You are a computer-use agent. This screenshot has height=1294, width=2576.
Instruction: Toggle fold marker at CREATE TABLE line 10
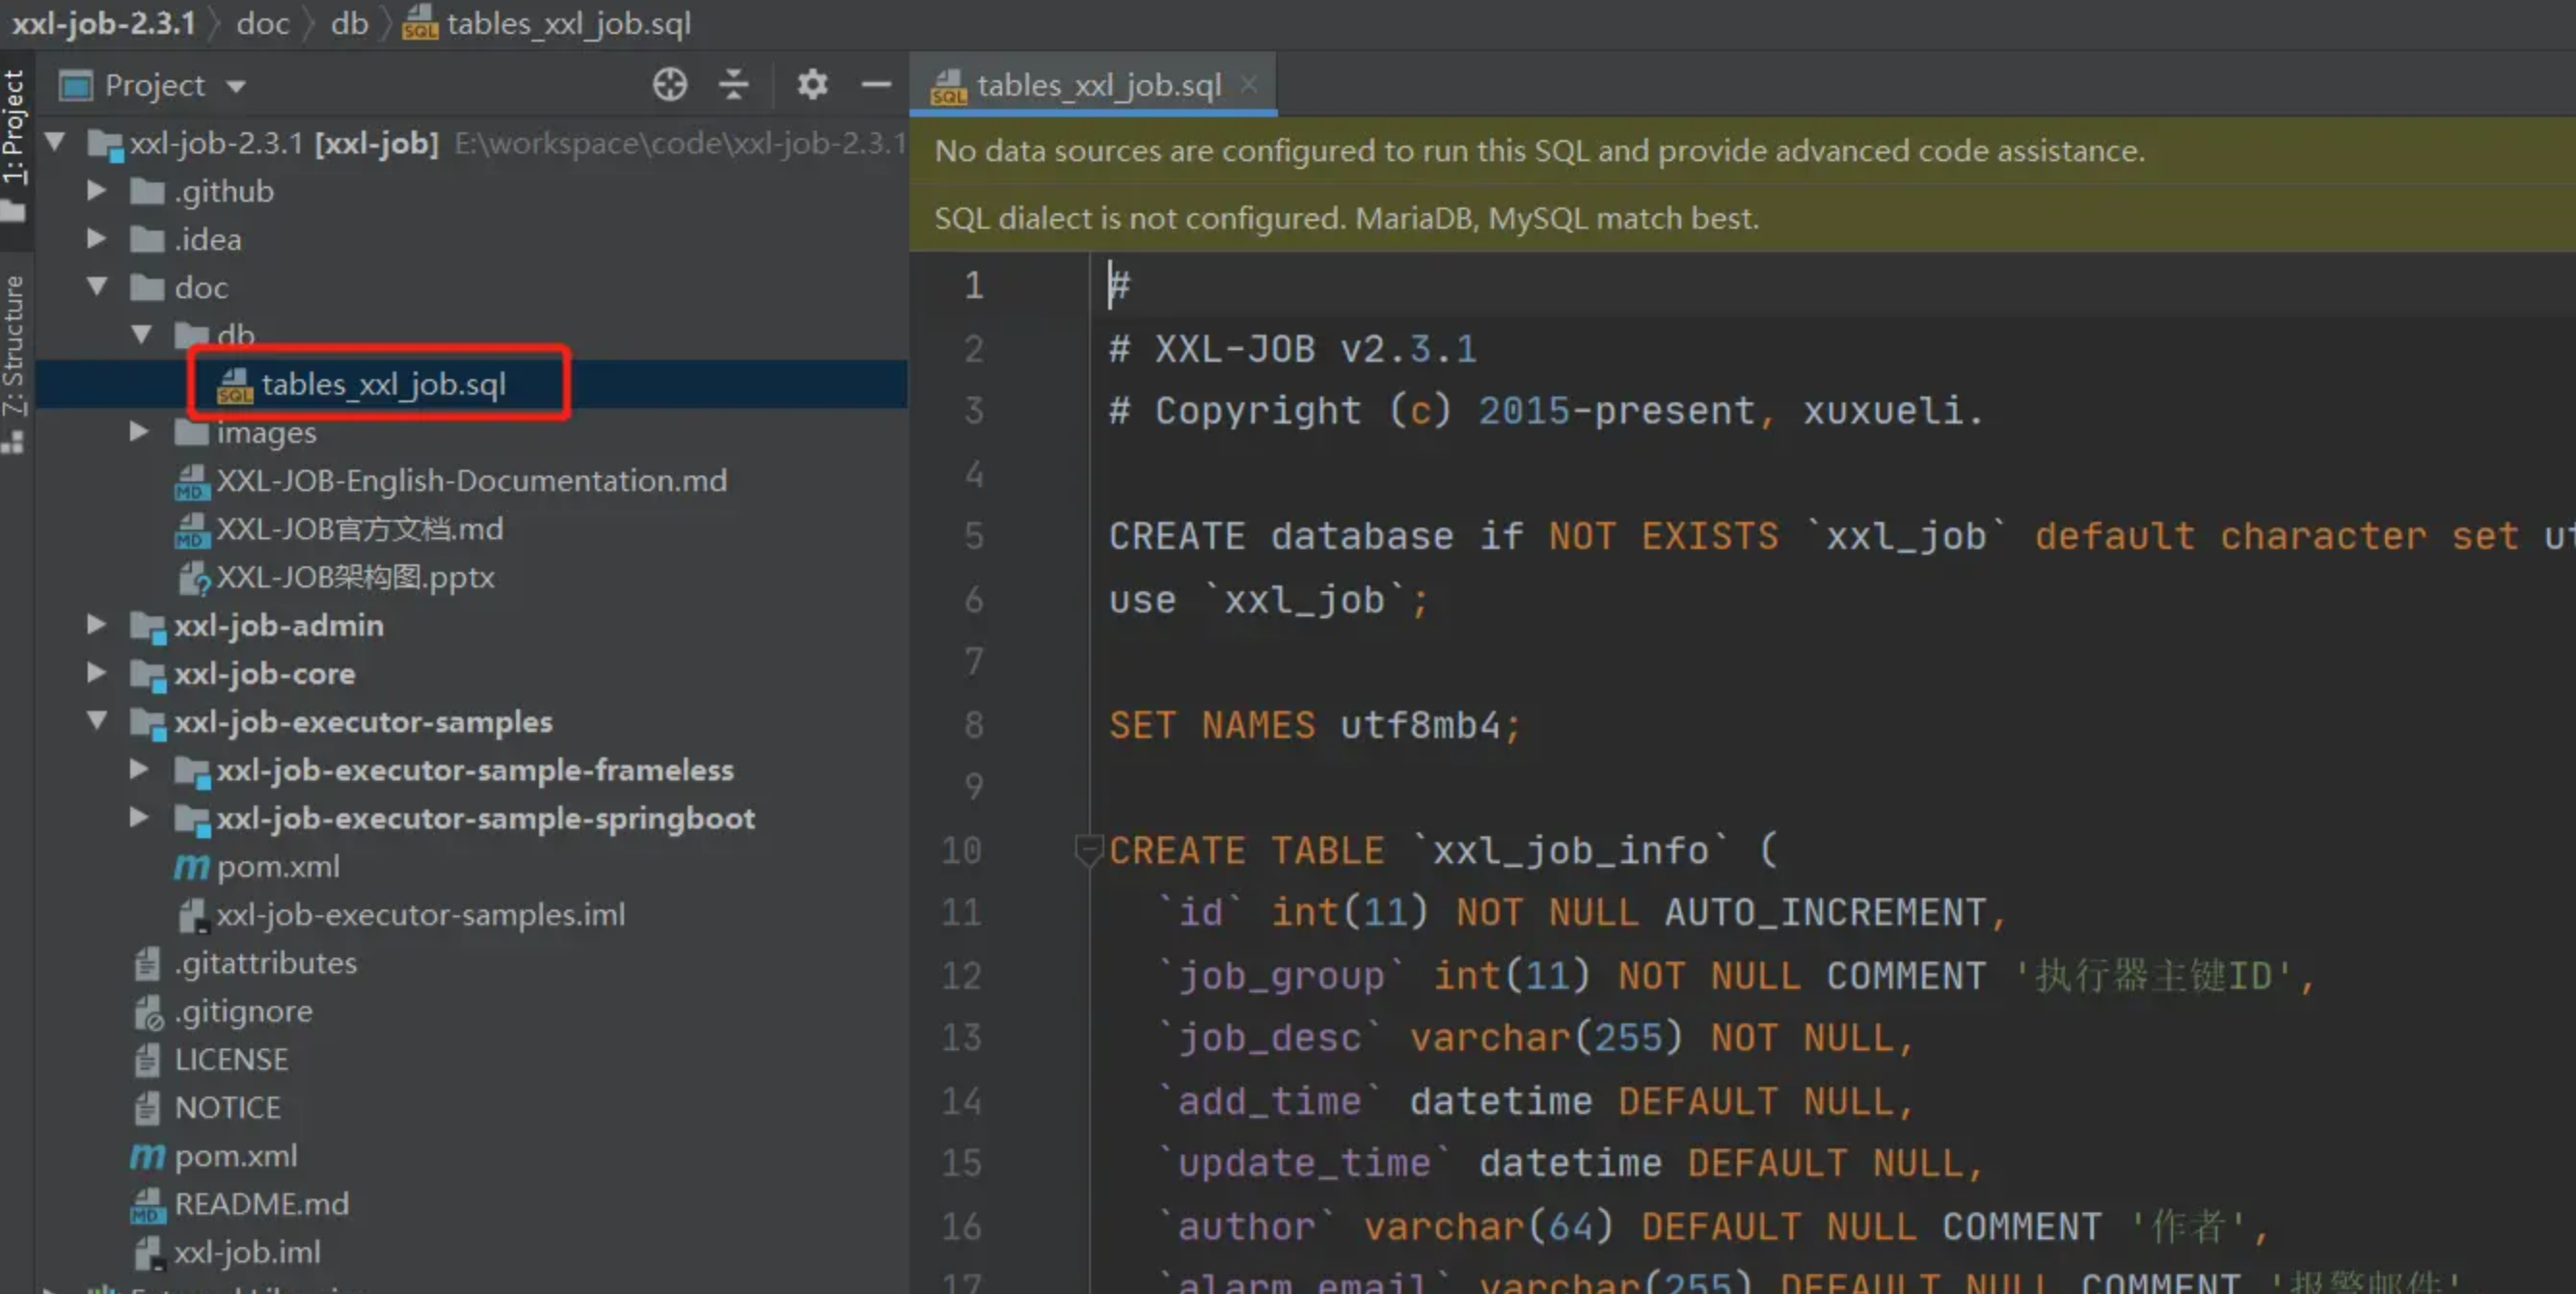point(1087,850)
